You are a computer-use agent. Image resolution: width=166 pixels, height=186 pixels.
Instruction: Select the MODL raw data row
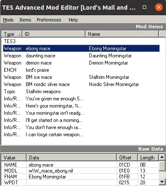[x=80, y=170]
